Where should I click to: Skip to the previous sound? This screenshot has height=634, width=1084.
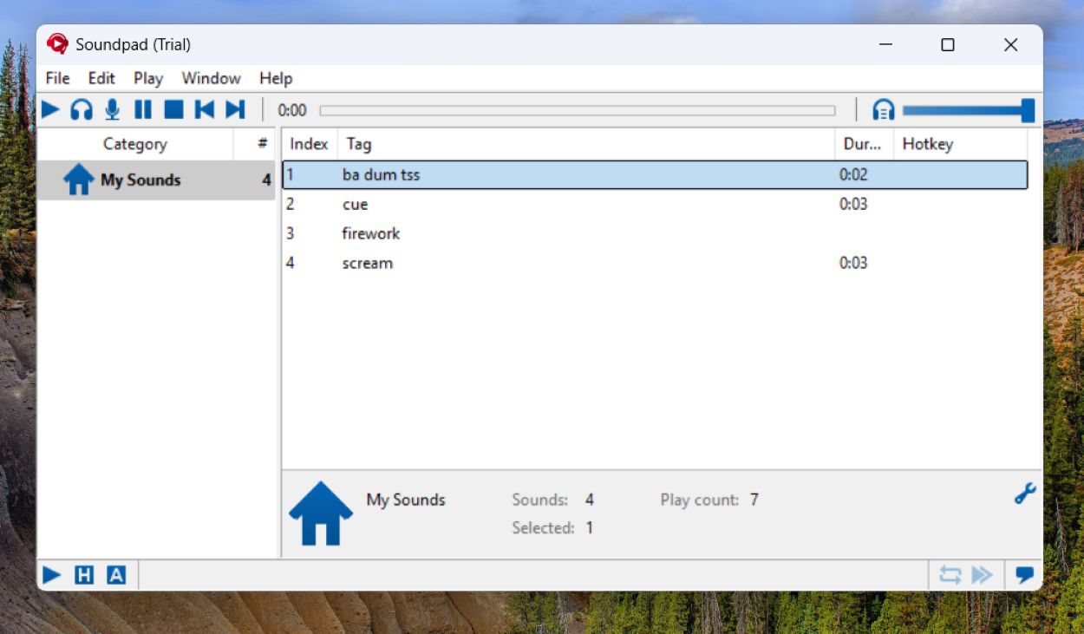(205, 109)
